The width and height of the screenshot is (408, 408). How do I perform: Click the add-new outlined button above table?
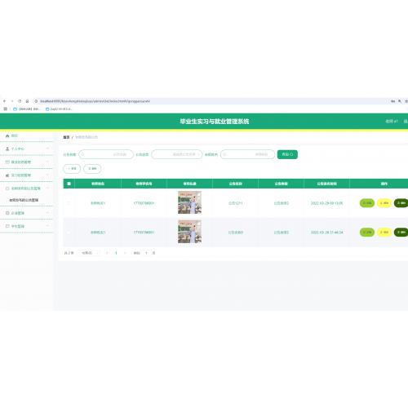[72, 169]
